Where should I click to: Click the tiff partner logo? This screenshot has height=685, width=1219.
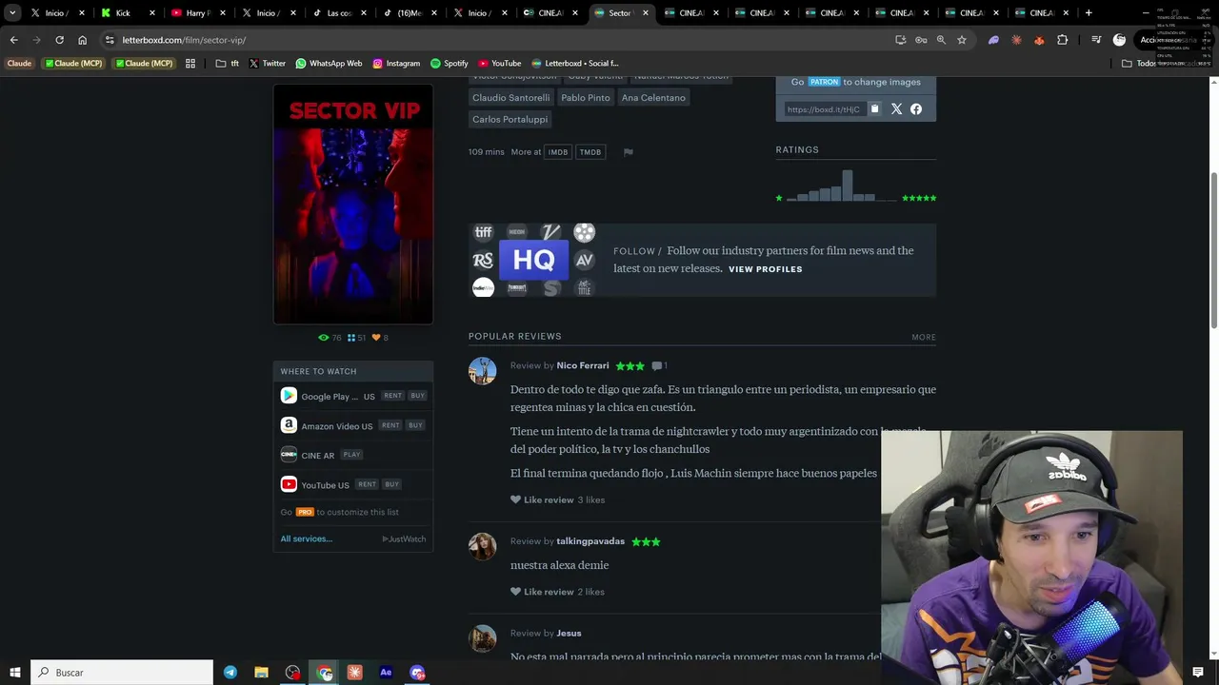pyautogui.click(x=484, y=232)
